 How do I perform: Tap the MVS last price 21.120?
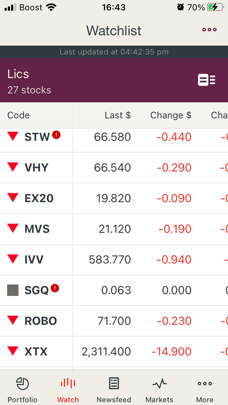point(115,229)
